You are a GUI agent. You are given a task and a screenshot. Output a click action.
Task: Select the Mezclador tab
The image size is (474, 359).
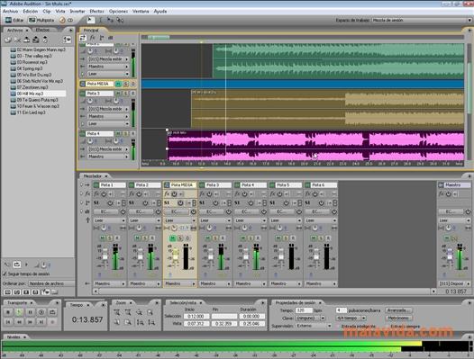[x=93, y=175]
